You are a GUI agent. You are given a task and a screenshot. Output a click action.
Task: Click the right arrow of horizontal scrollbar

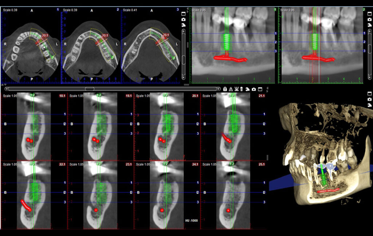(x=219, y=88)
